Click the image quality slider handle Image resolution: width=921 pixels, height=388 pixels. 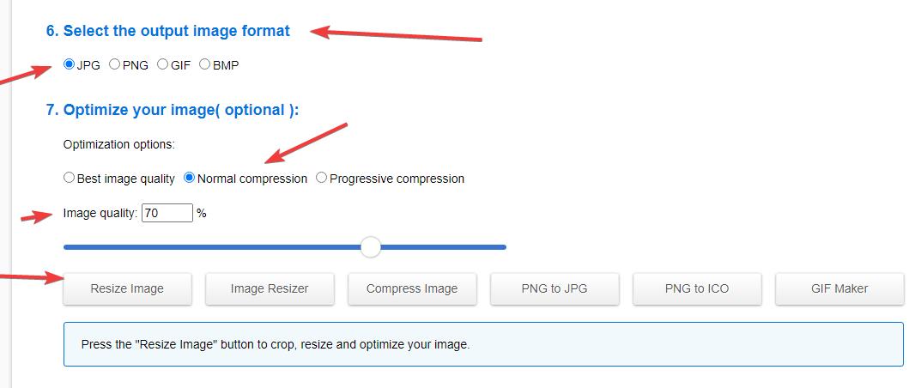370,247
